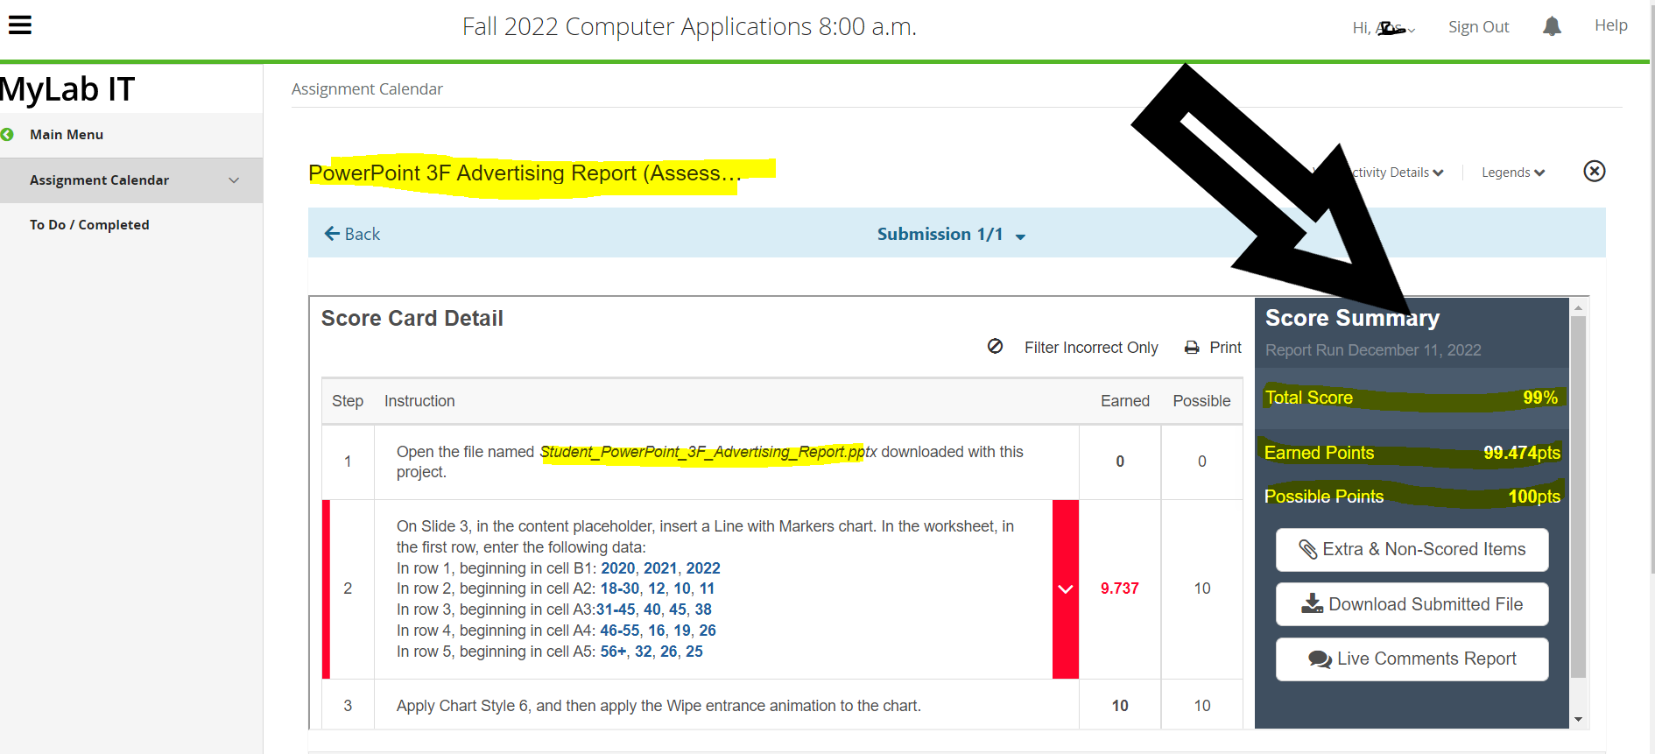Viewport: 1655px width, 754px height.
Task: Click the MyLab IT logo text
Action: pyautogui.click(x=67, y=89)
